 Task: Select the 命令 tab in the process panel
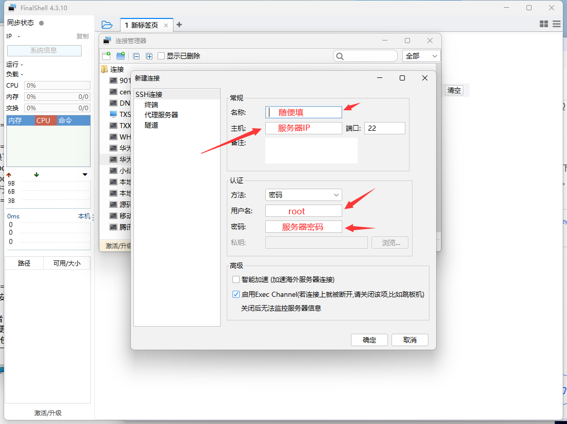pyautogui.click(x=73, y=120)
